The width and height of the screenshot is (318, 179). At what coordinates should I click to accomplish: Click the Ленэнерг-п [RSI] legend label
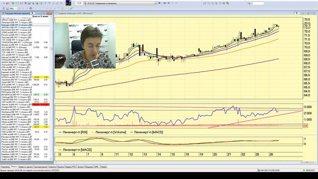tap(75, 132)
